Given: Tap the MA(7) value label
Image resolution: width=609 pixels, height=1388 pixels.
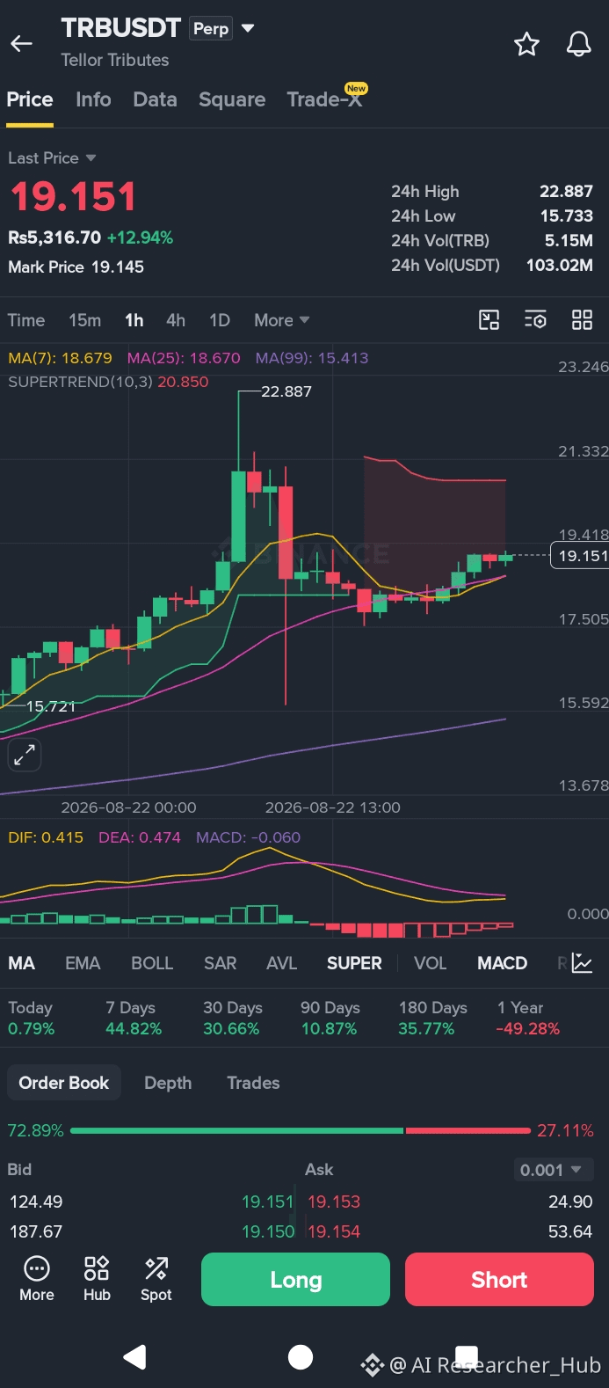Looking at the screenshot, I should 60,358.
